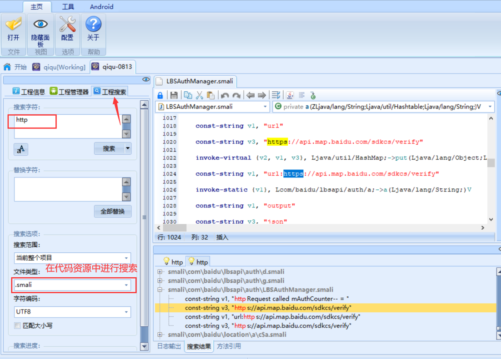This screenshot has width=501, height=359.
Task: Click code line 1026 invoke-static statement
Action: pyautogui.click(x=333, y=190)
